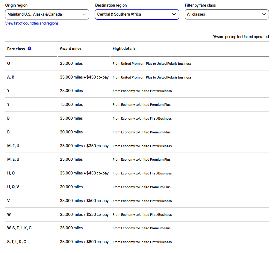Select the A, R fare class cell
The height and width of the screenshot is (253, 274).
click(11, 77)
